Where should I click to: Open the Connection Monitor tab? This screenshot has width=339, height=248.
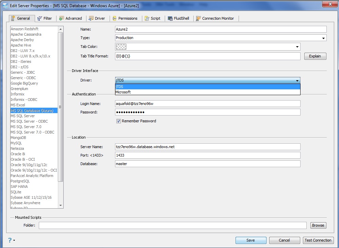click(x=215, y=18)
